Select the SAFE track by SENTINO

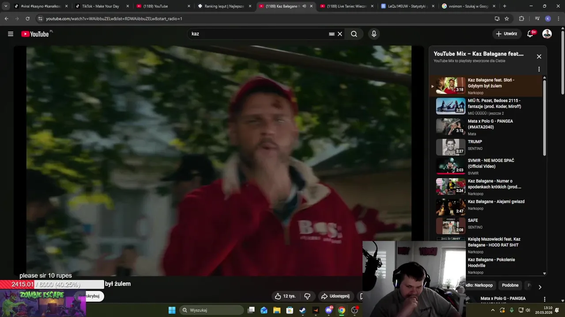pyautogui.click(x=486, y=225)
